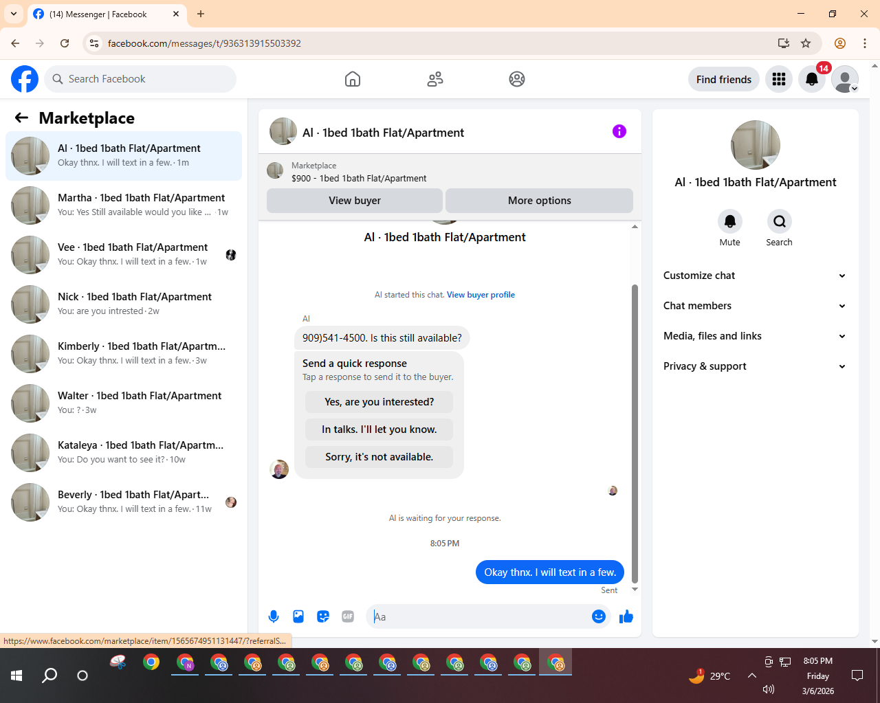Click the Find friends button

pyautogui.click(x=724, y=79)
